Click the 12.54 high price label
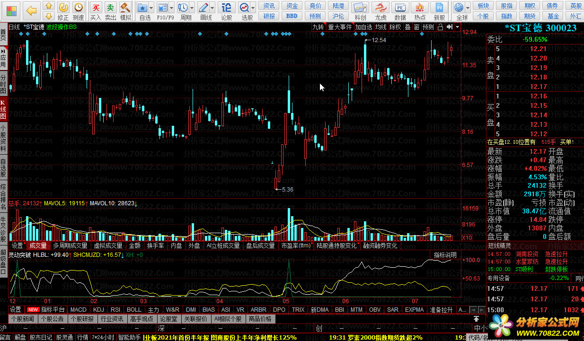584x341 pixels. pyautogui.click(x=379, y=40)
